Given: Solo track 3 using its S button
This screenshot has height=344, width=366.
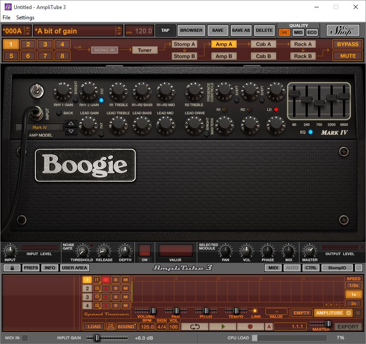Looking at the screenshot, I should [x=116, y=297].
